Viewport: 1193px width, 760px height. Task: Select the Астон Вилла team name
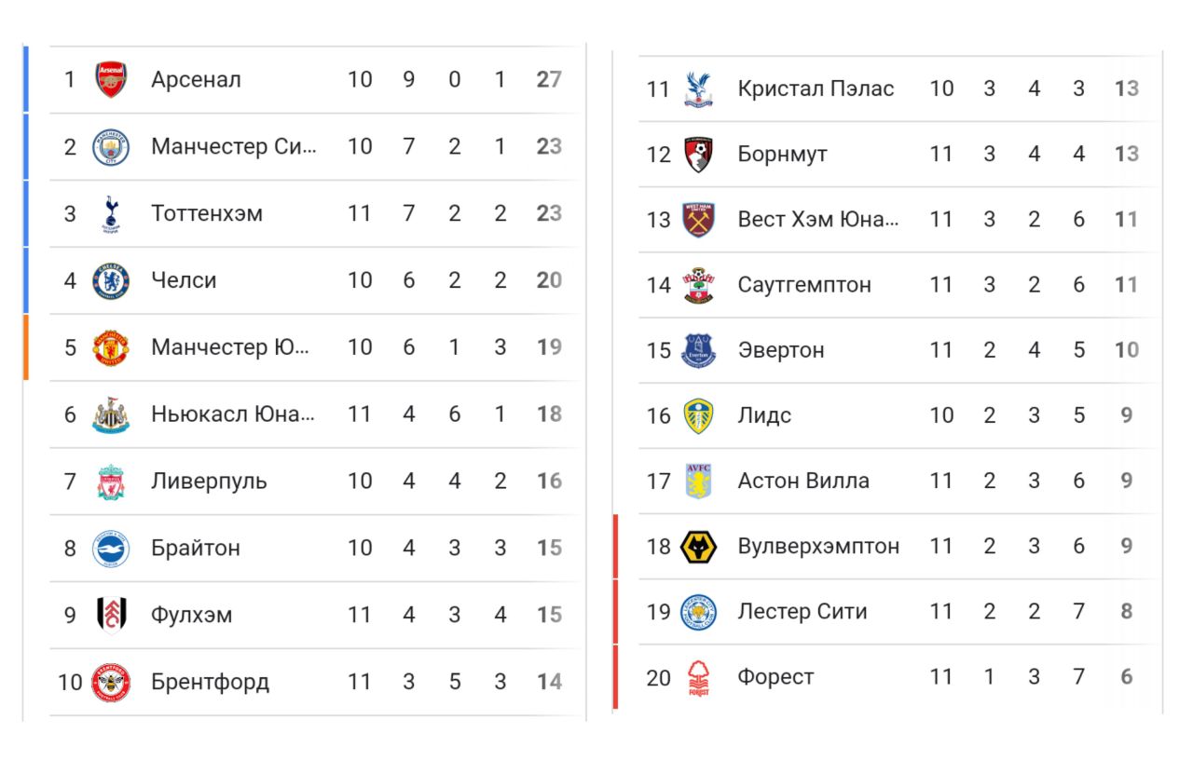pos(802,482)
